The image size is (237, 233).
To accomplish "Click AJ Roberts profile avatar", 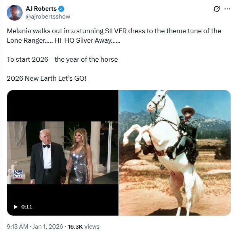I will coord(15,13).
